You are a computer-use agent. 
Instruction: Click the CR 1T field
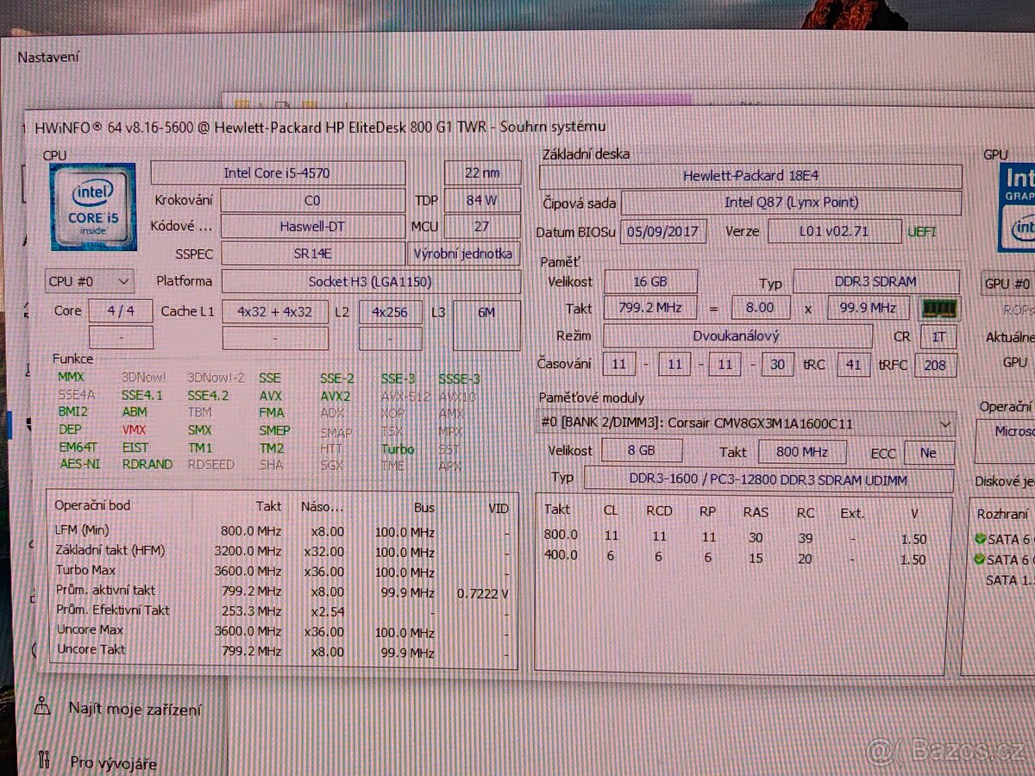tap(937, 336)
